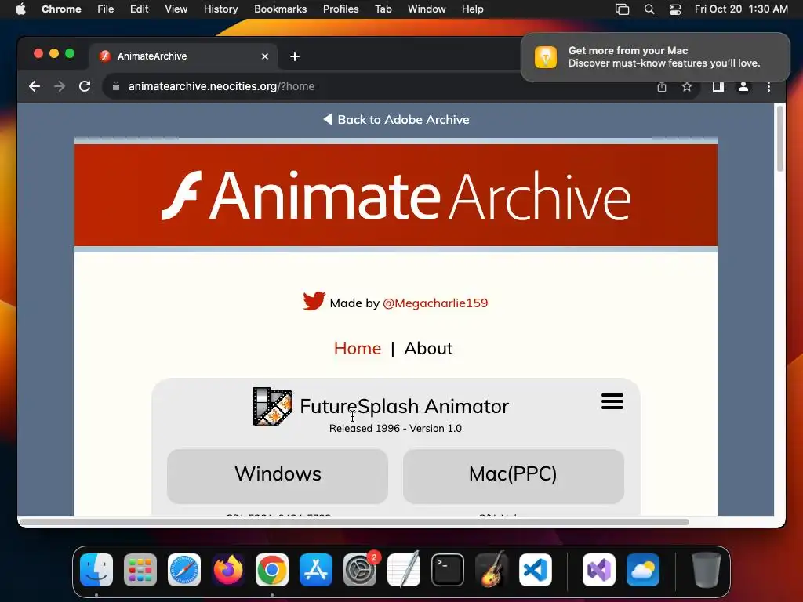Image resolution: width=803 pixels, height=602 pixels.
Task: Launch GarageBand from the Dock
Action: [492, 570]
